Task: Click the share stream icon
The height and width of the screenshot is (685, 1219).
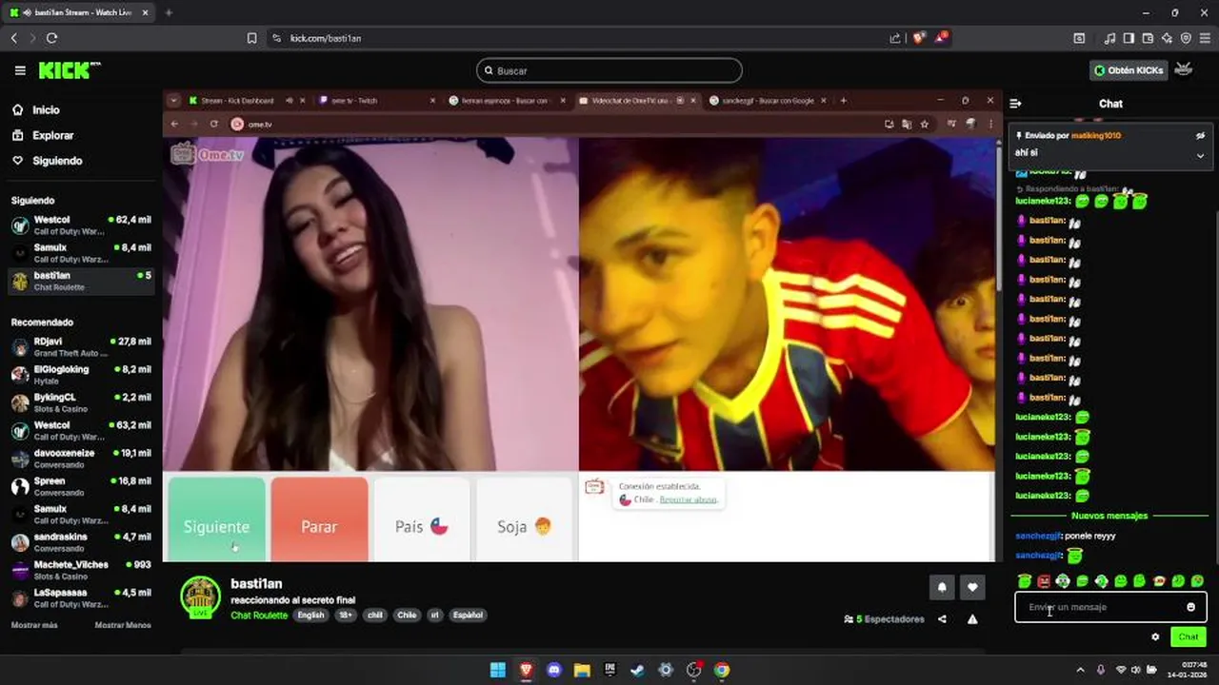Action: tap(942, 619)
